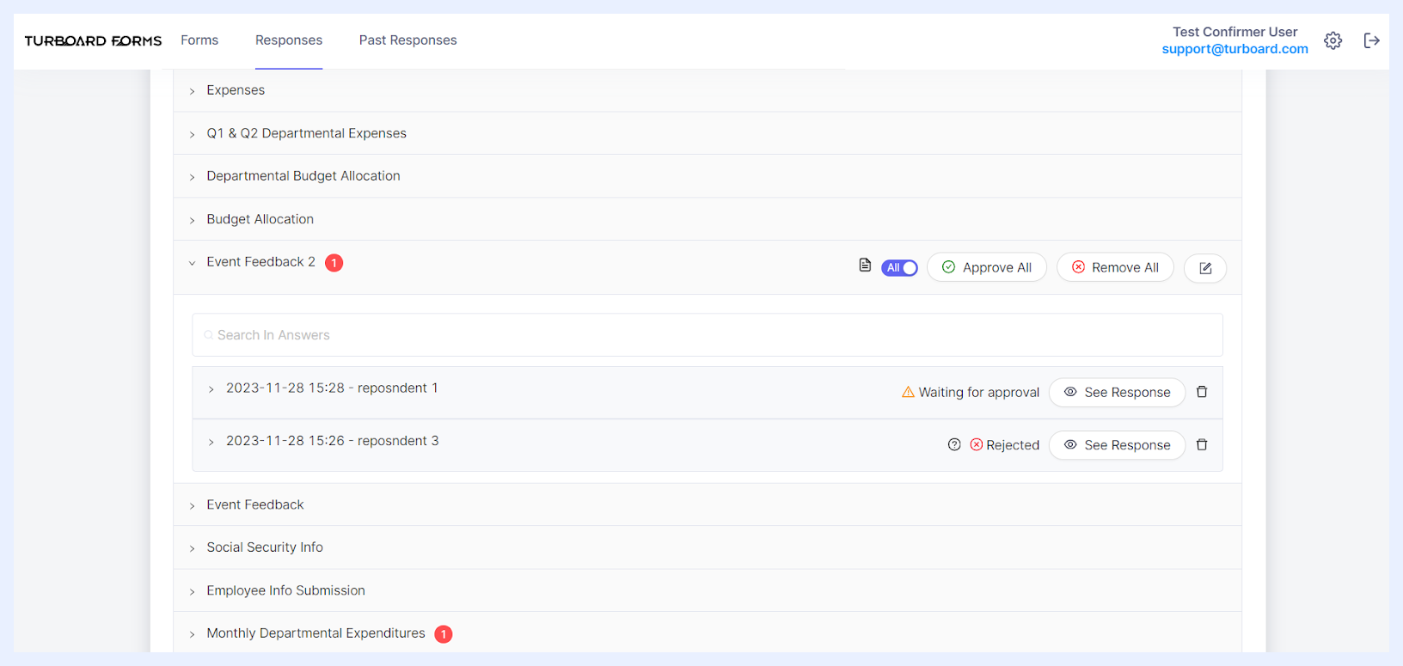Click the Remove All button

[x=1115, y=268]
